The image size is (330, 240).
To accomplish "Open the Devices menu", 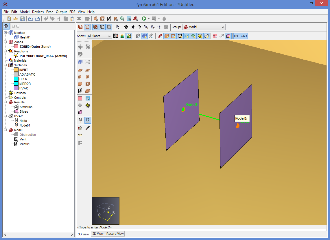I will (x=38, y=12).
